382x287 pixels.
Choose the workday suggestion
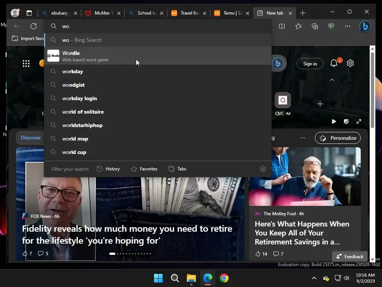[x=158, y=71]
